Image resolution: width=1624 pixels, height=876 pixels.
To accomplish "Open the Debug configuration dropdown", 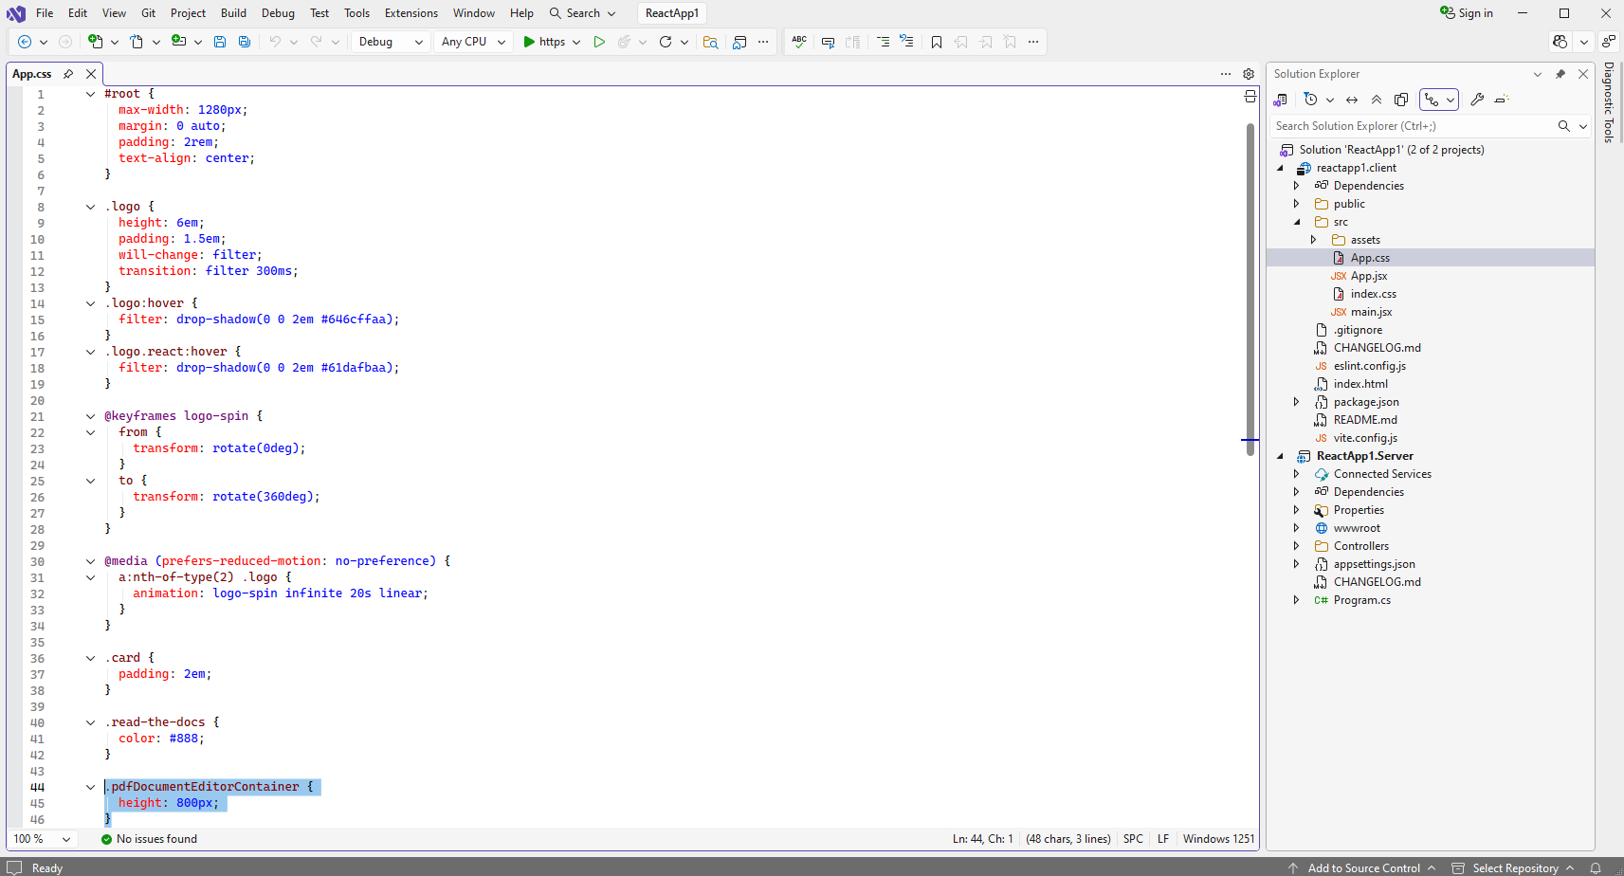I will tap(390, 42).
